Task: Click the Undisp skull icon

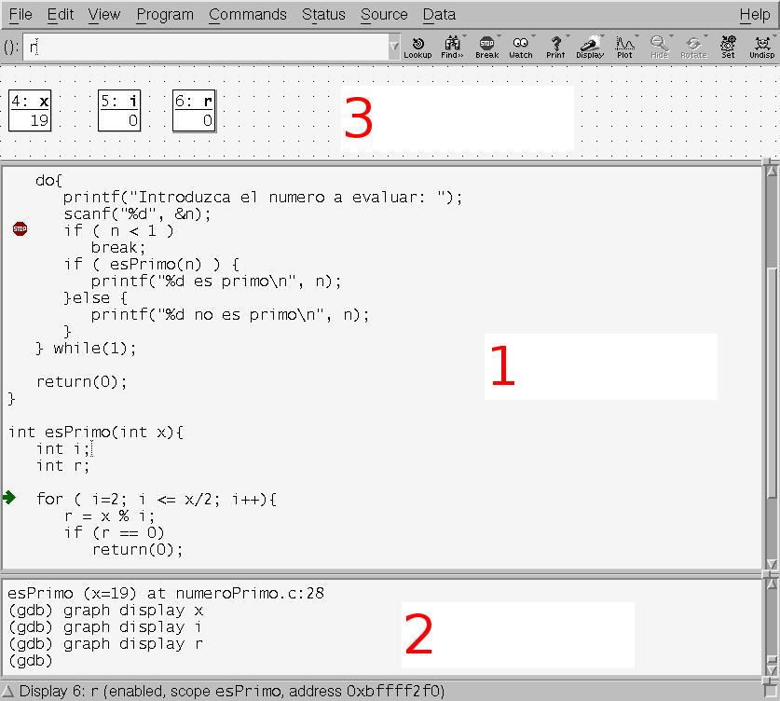Action: [761, 47]
